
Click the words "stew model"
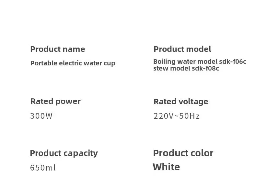point(171,69)
